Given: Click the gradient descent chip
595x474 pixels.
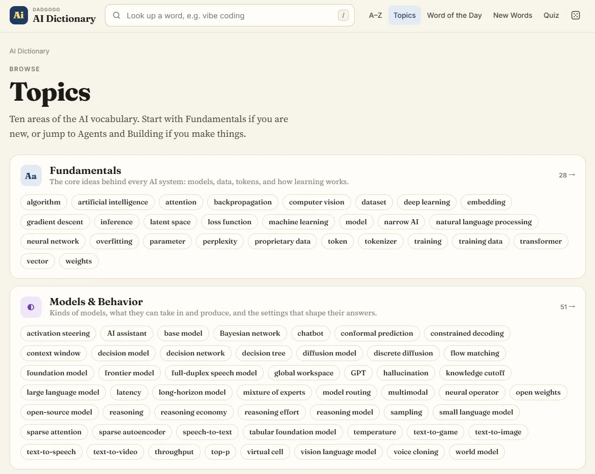Looking at the screenshot, I should pyautogui.click(x=55, y=222).
